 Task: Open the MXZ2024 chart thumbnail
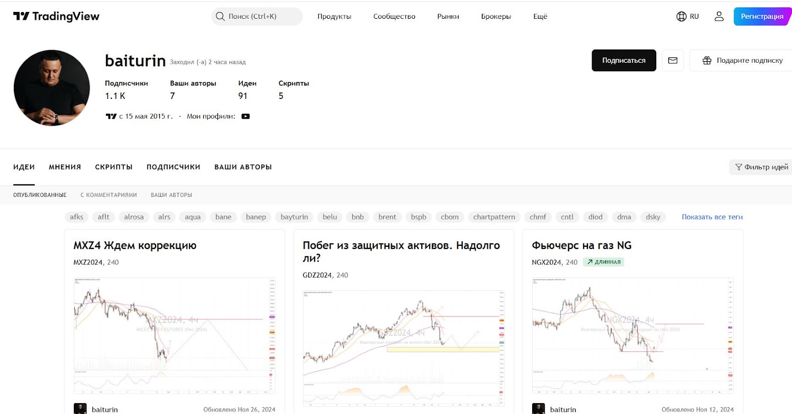pos(175,336)
